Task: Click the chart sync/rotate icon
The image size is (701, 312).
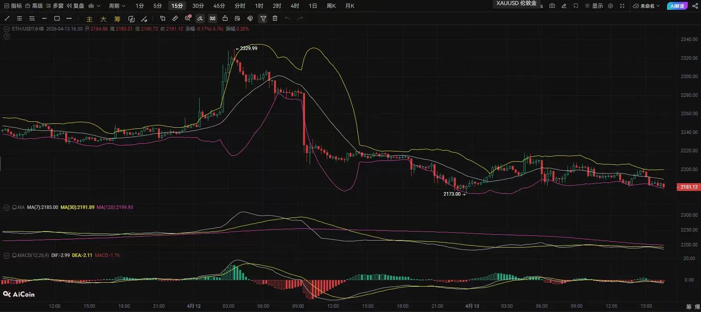Action: 131,19
